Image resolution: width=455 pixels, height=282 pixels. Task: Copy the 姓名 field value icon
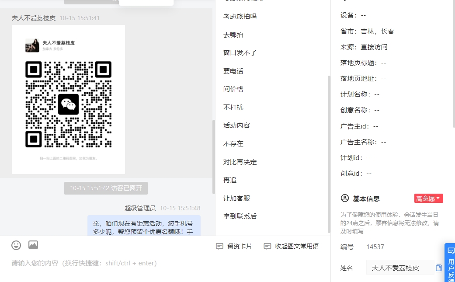[439, 268]
